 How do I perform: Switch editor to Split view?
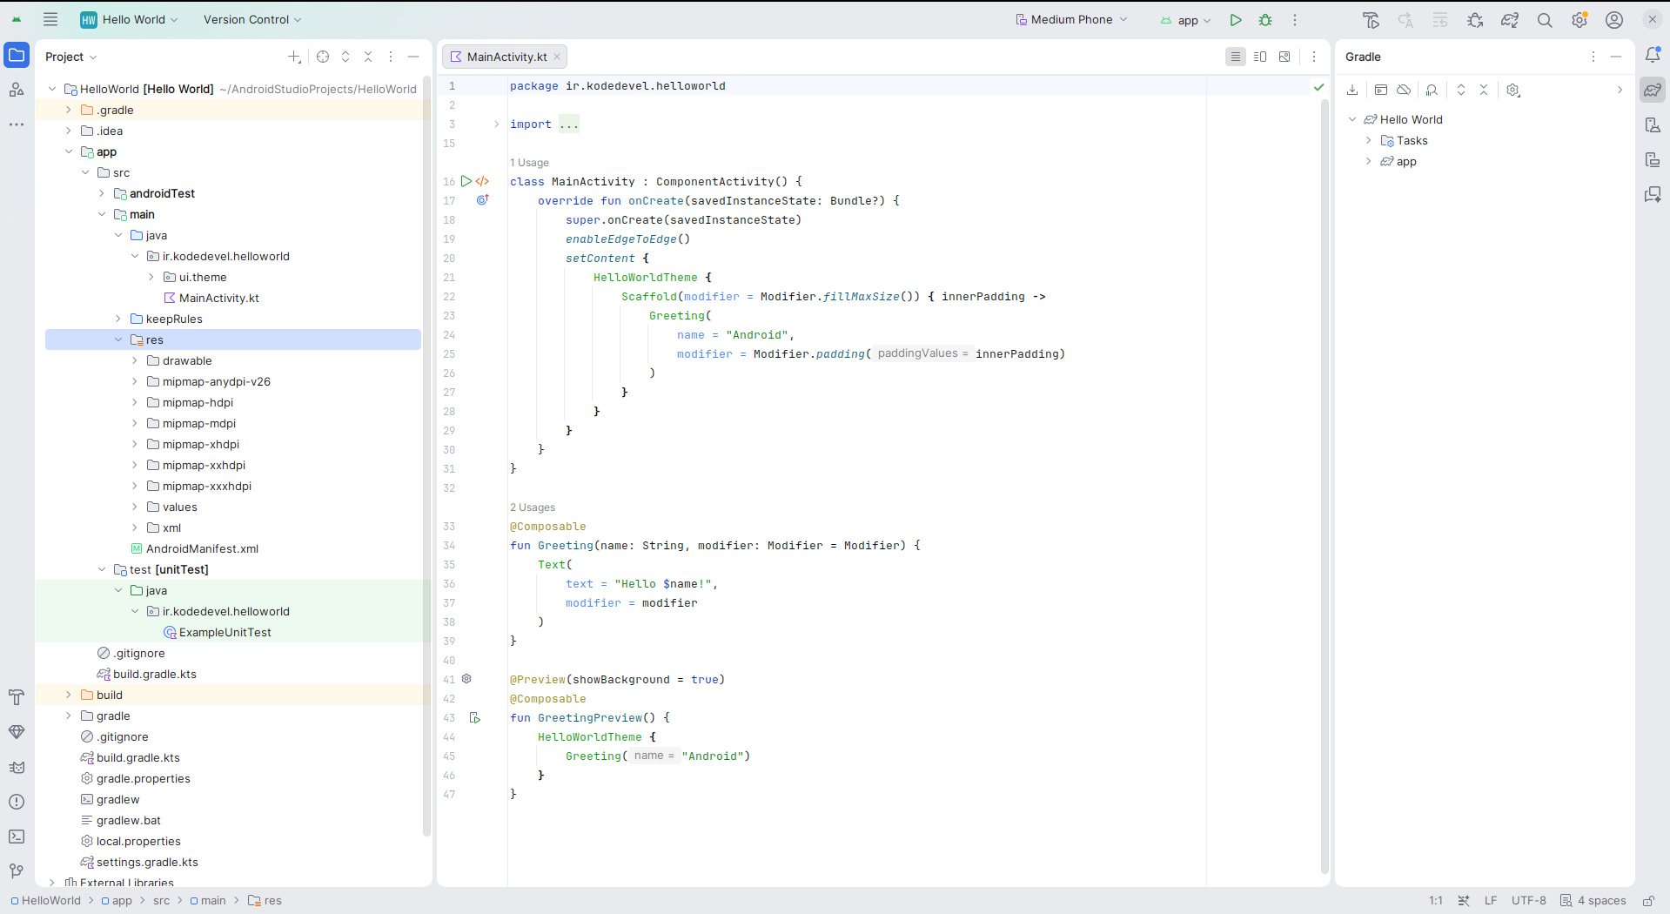click(x=1260, y=57)
